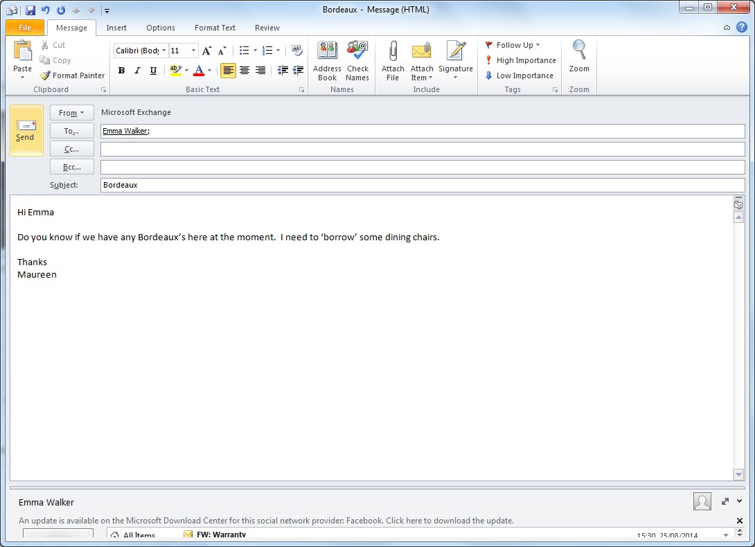Open the Tags dialog launcher
Viewport: 755px width, 547px height.
556,90
